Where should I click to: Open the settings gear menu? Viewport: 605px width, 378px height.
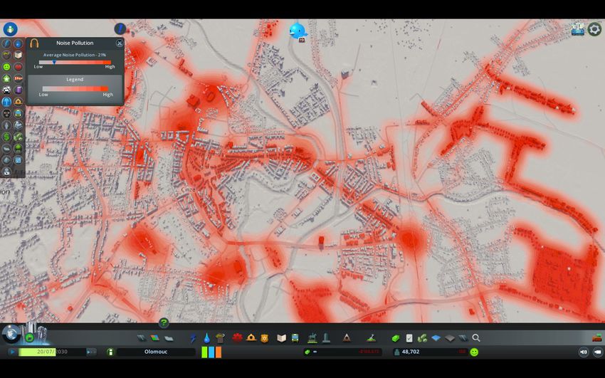pyautogui.click(x=594, y=29)
